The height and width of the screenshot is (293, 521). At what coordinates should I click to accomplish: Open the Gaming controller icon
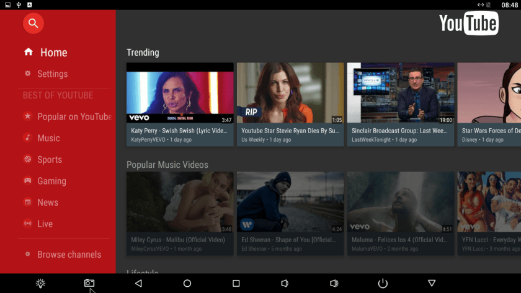pyautogui.click(x=27, y=181)
